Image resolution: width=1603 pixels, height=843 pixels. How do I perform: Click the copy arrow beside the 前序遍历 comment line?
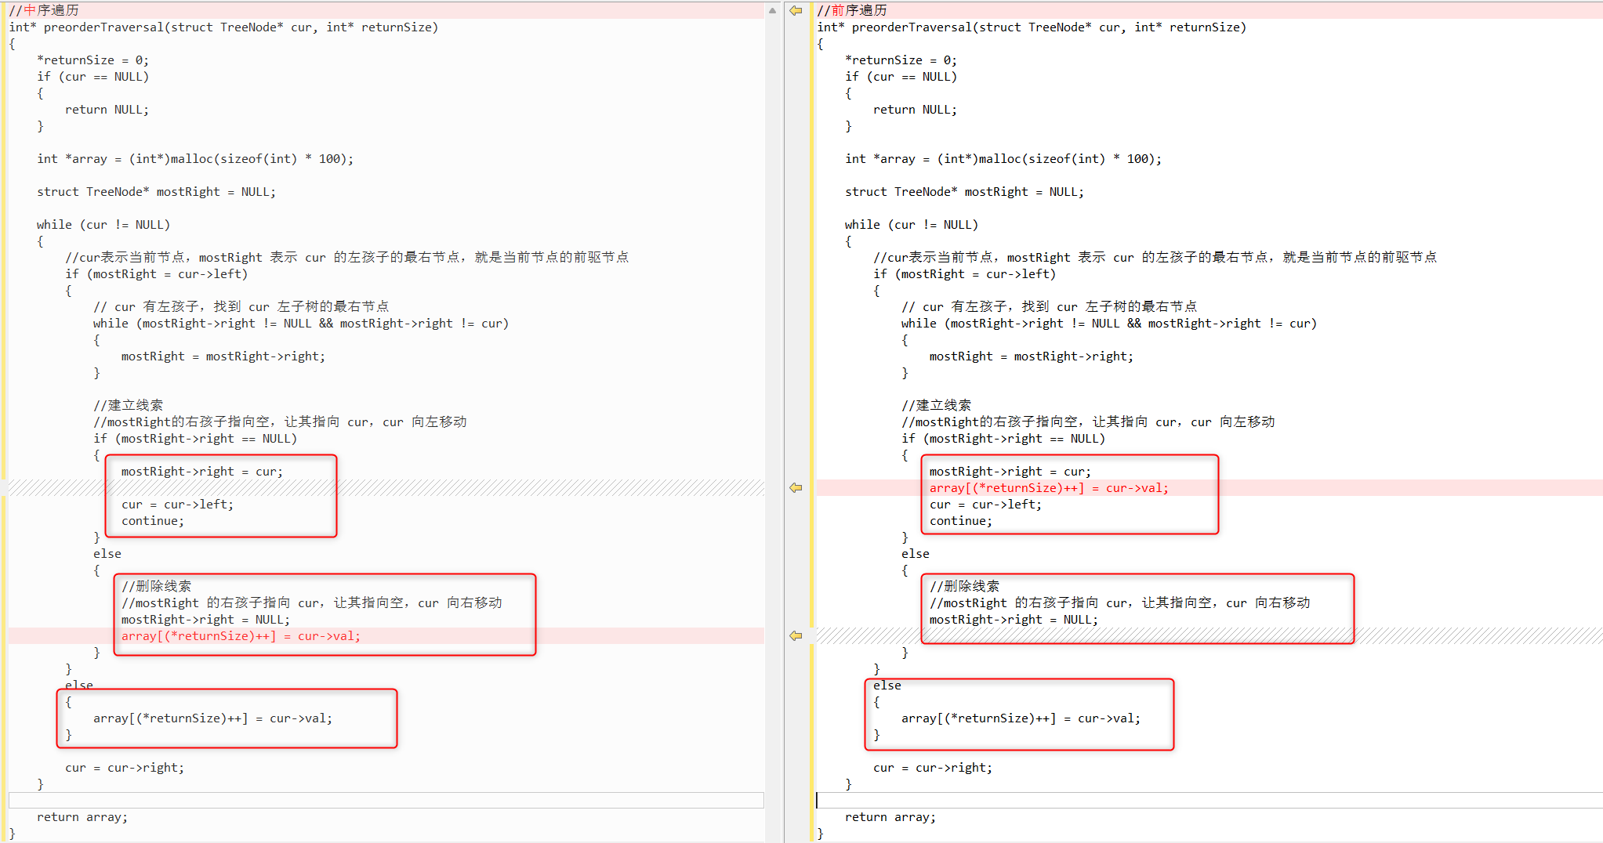pyautogui.click(x=796, y=10)
